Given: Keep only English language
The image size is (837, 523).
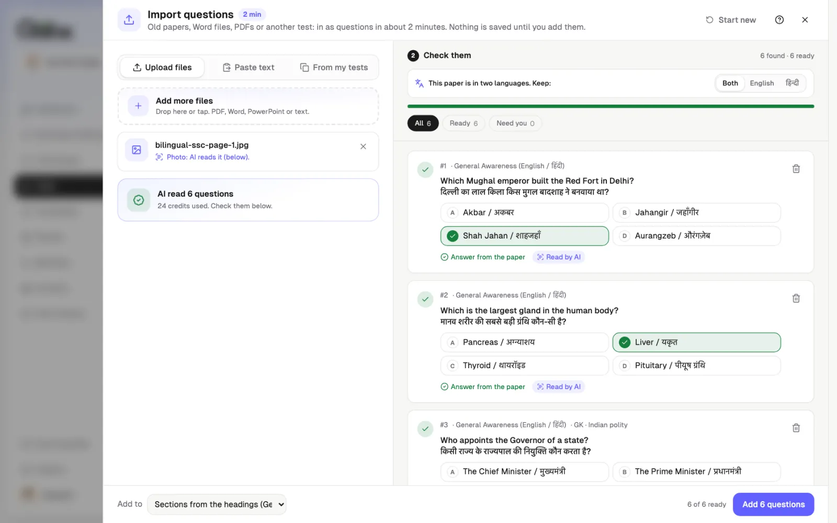Looking at the screenshot, I should tap(762, 83).
